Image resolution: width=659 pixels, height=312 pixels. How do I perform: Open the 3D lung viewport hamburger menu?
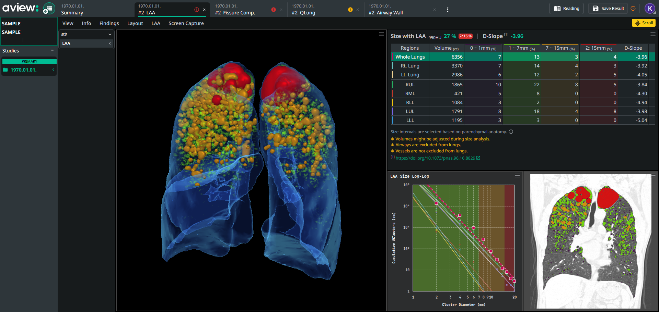(381, 34)
